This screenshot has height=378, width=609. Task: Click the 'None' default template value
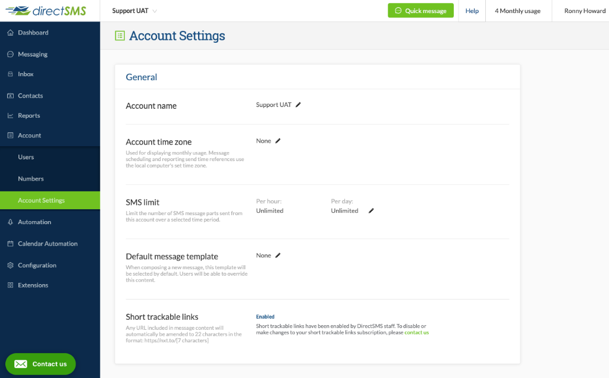click(x=263, y=256)
